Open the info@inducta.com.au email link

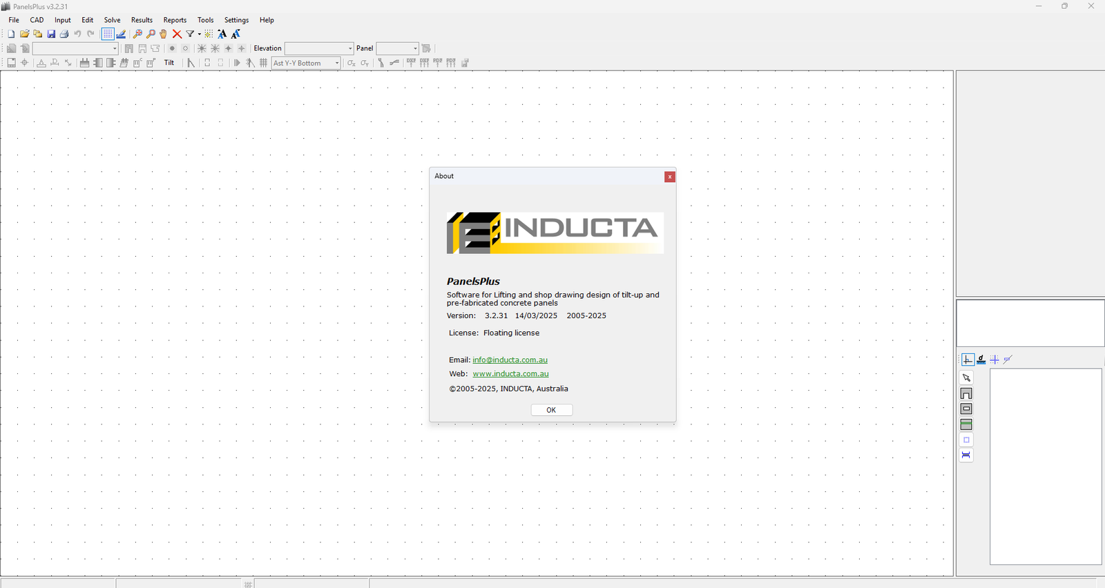(x=510, y=360)
